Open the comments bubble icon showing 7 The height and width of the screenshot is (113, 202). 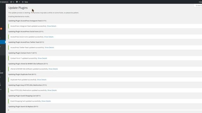tap(18, 2)
